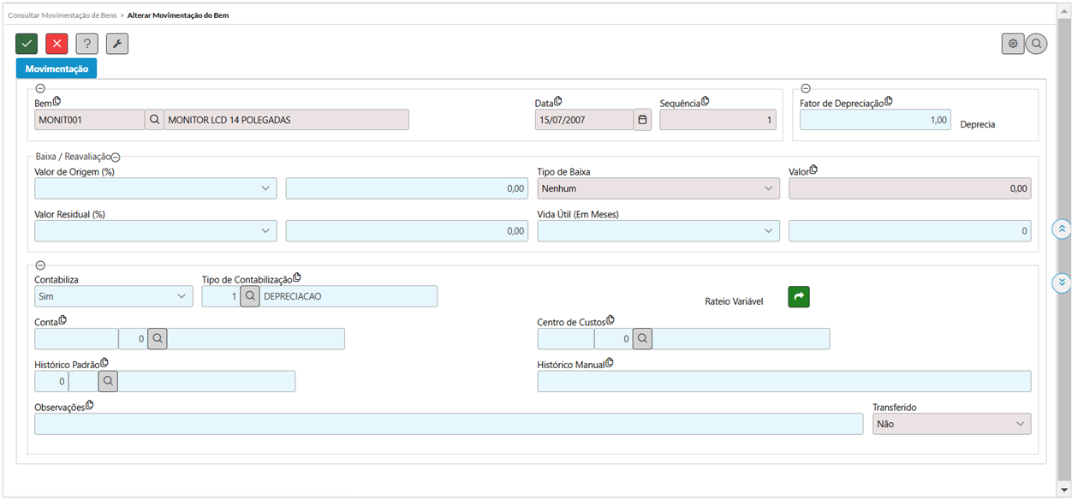Image resolution: width=1072 pixels, height=500 pixels.
Task: Open the Tipo de Baixa dropdown
Action: click(x=658, y=188)
